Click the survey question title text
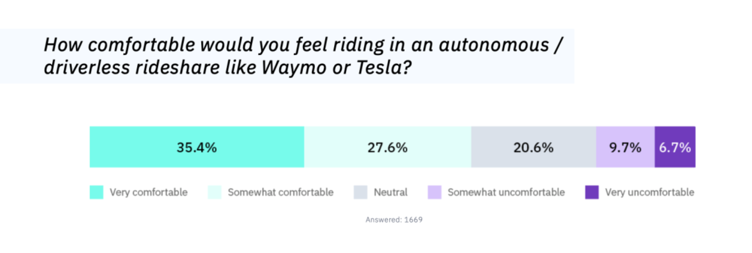This screenshot has width=752, height=253. (x=303, y=56)
